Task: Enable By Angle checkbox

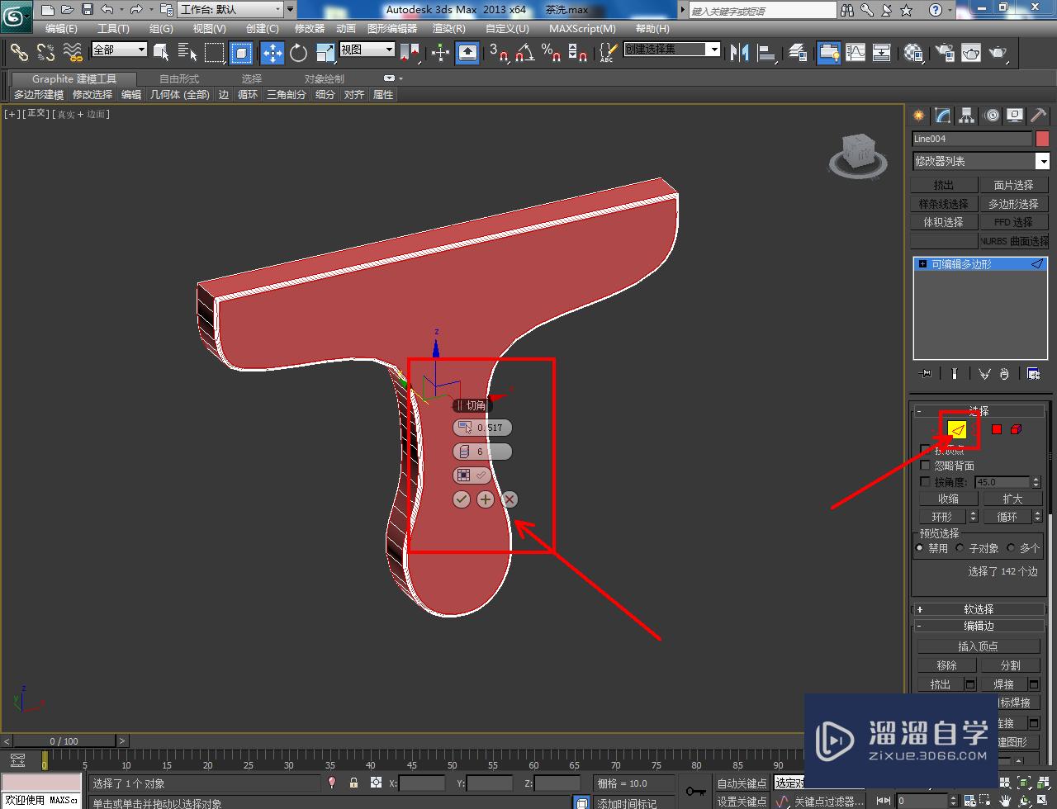Action: pyautogui.click(x=925, y=481)
